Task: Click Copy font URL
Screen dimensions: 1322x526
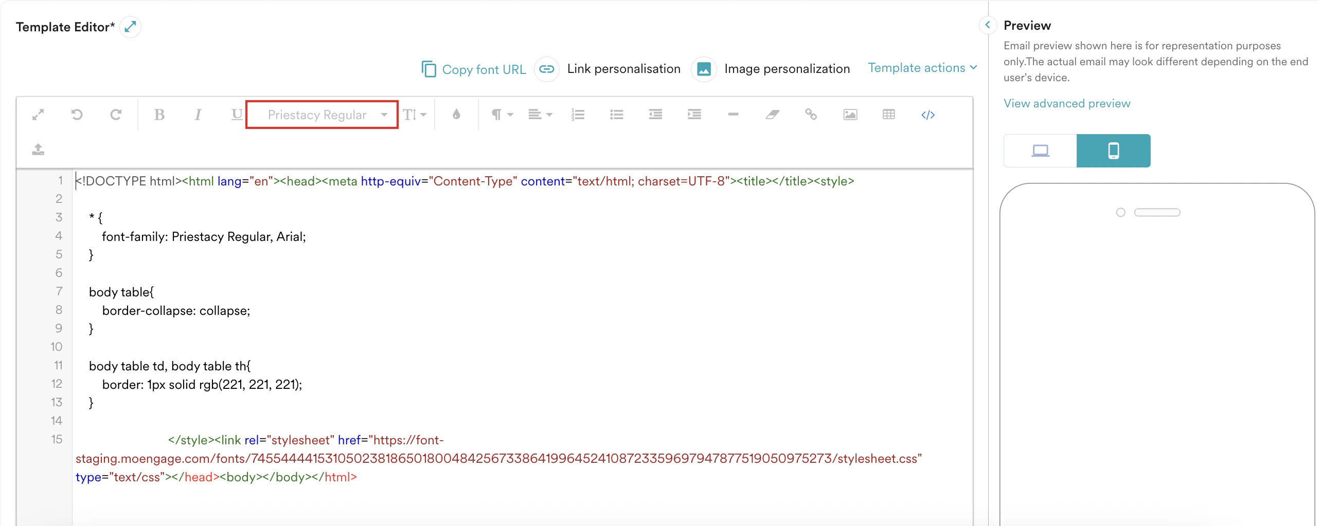Action: click(484, 69)
